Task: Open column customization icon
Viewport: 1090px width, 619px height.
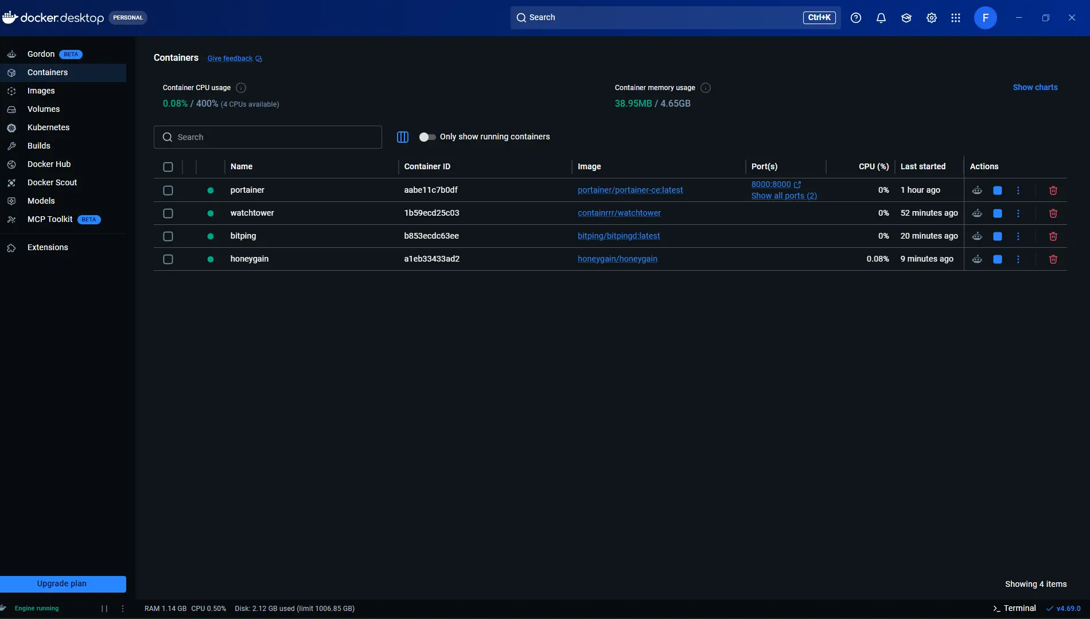Action: [x=403, y=137]
